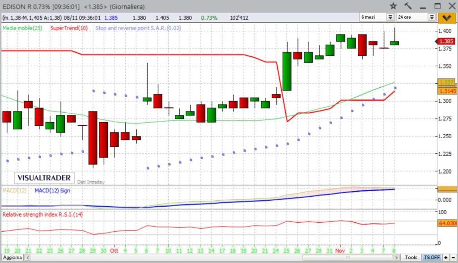Zoom in with the plus button

[x=446, y=258]
